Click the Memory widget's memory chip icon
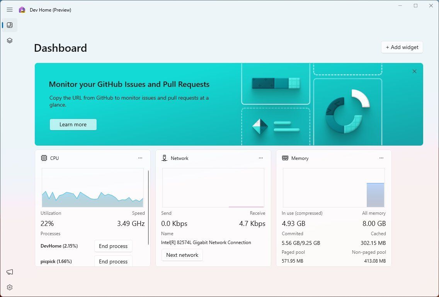 (x=285, y=158)
